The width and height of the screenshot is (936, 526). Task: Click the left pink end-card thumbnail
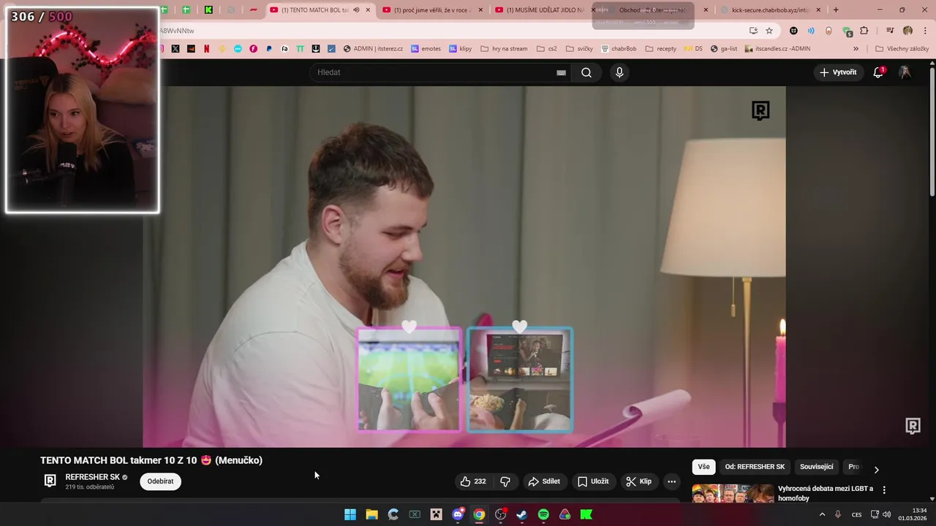tap(409, 380)
